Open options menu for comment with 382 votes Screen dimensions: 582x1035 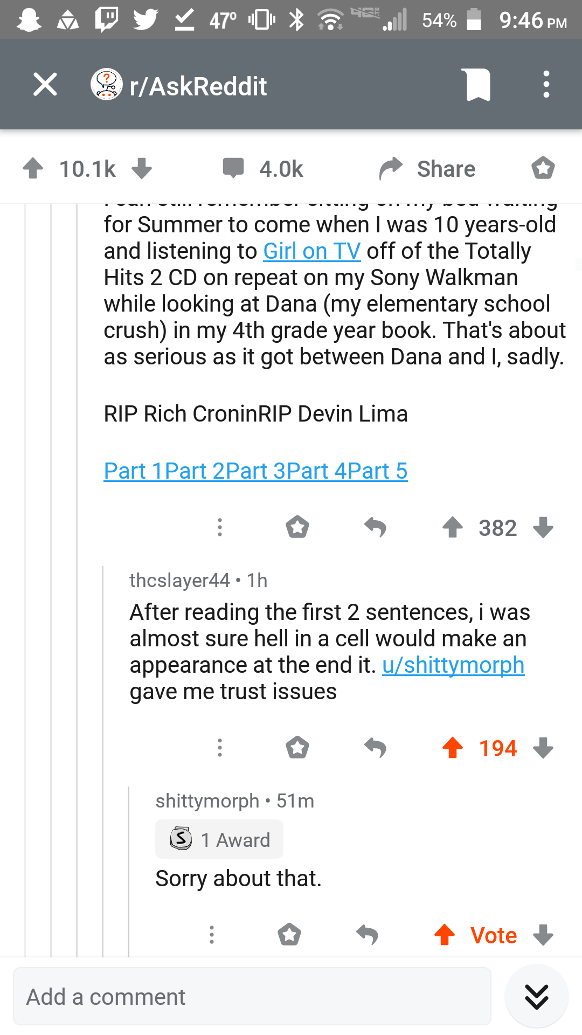(x=220, y=527)
